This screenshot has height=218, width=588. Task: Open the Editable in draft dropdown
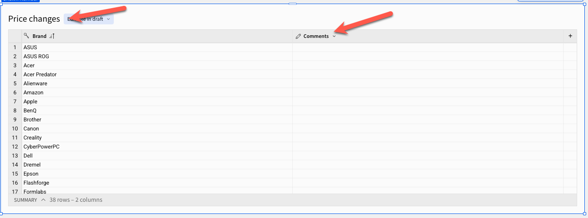89,19
